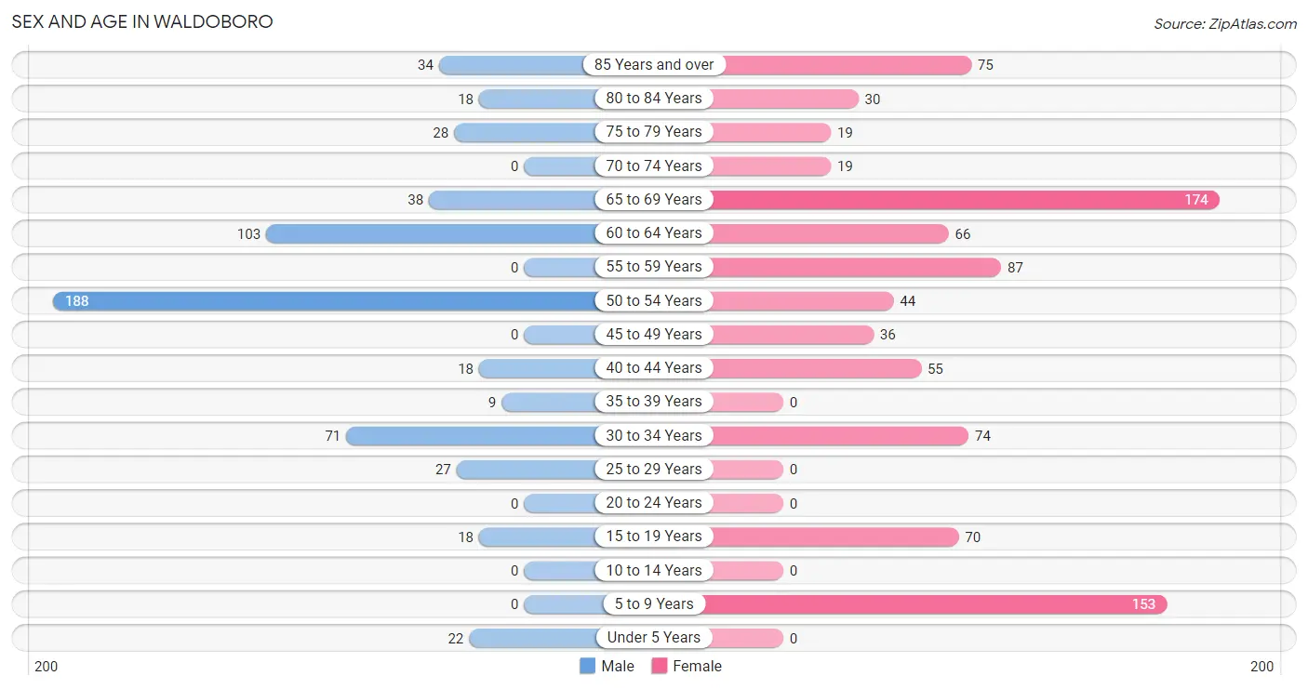Viewport: 1308px width, 689px height.
Task: Select the 20 to 24 Years label
Action: pyautogui.click(x=654, y=503)
